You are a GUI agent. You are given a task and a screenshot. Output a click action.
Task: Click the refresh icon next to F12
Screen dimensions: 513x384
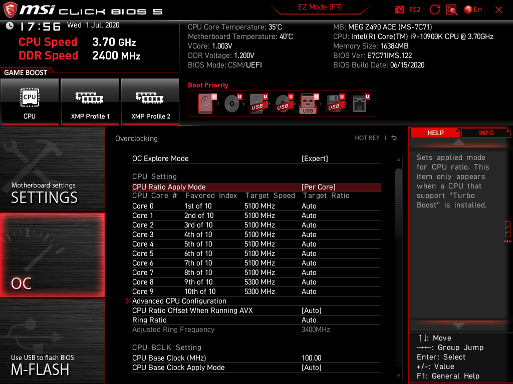coord(435,9)
